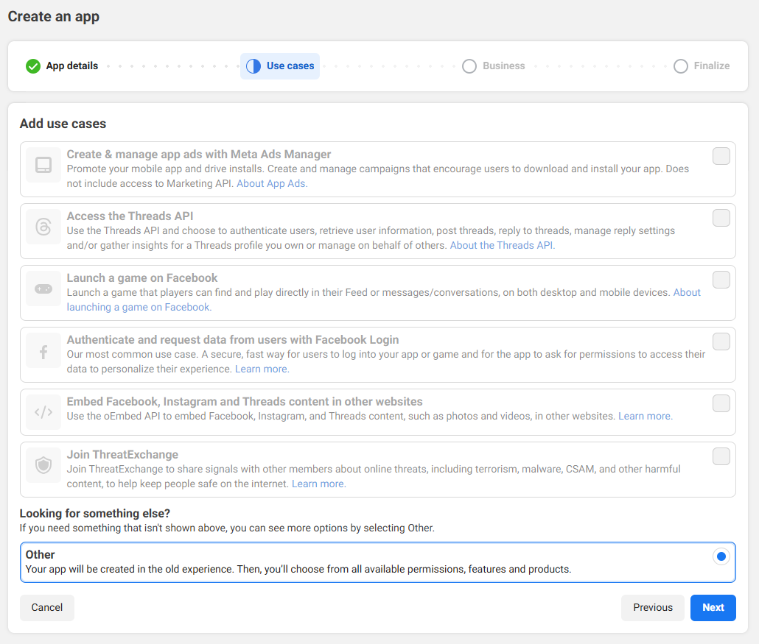Click the half-filled Use cases step icon
Image resolution: width=759 pixels, height=644 pixels.
tap(253, 66)
